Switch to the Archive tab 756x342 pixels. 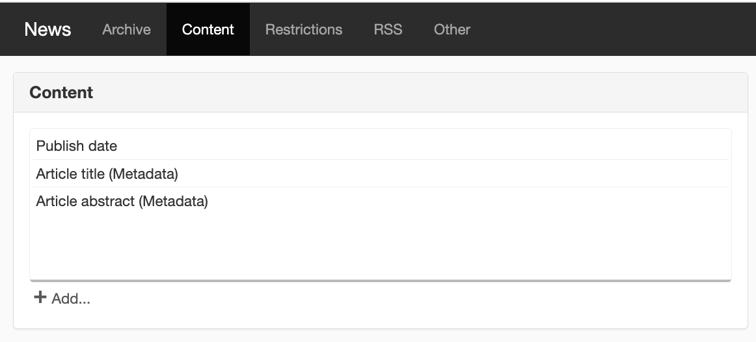pyautogui.click(x=126, y=29)
